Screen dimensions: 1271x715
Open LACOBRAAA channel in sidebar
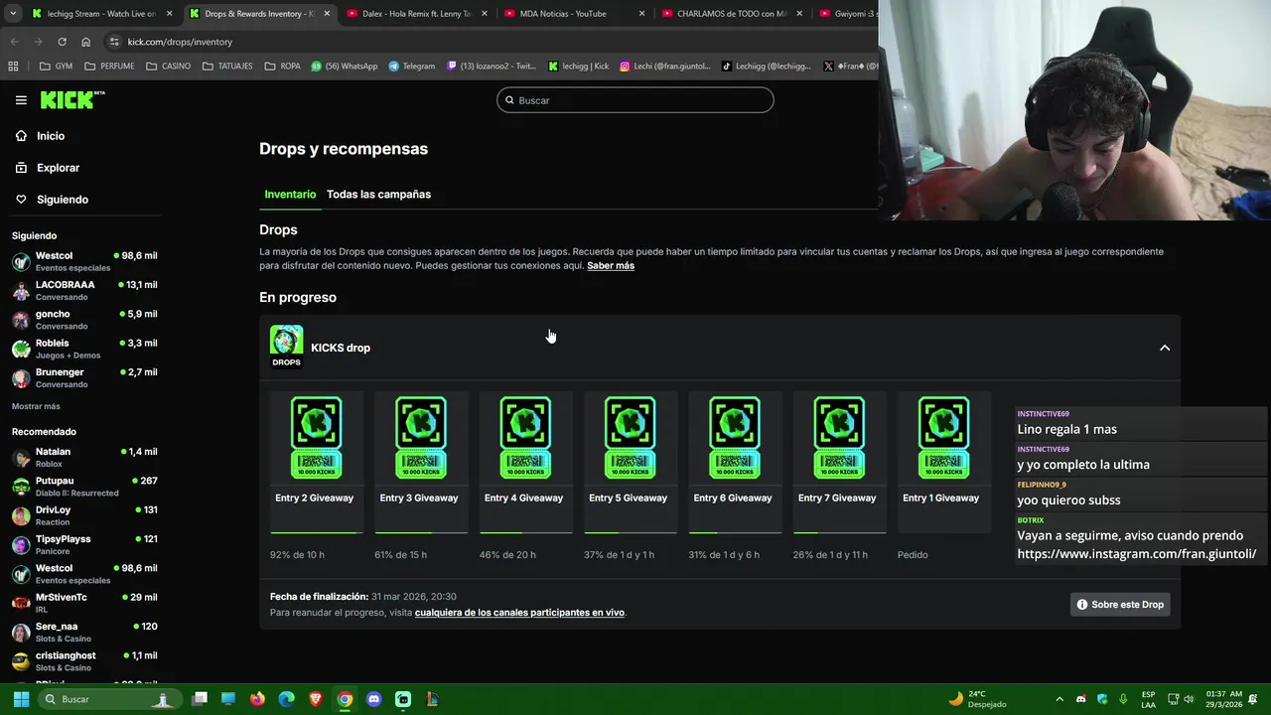(84, 291)
